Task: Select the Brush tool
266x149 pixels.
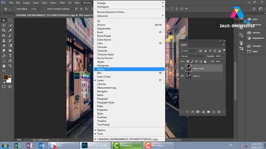Action: [x=10, y=36]
